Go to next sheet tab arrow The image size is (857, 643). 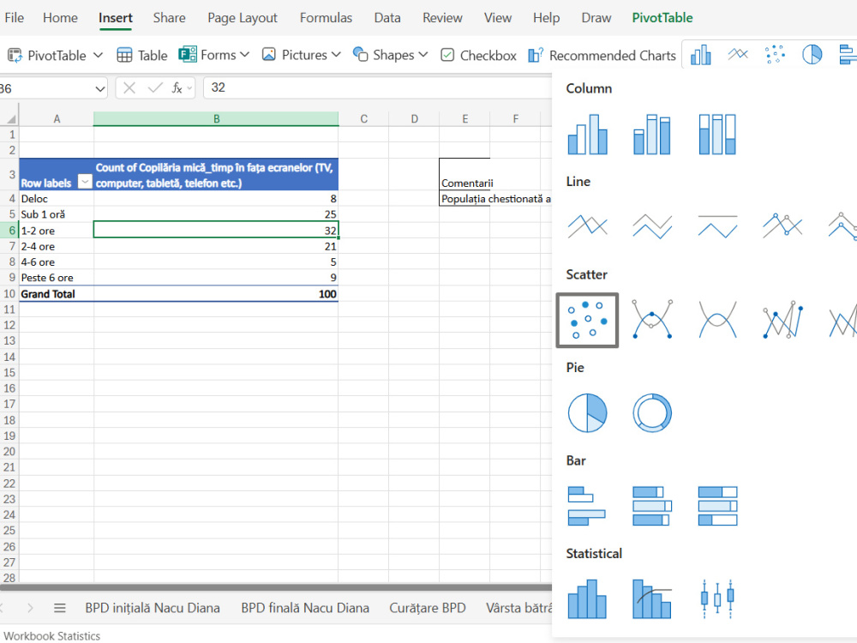pyautogui.click(x=30, y=608)
